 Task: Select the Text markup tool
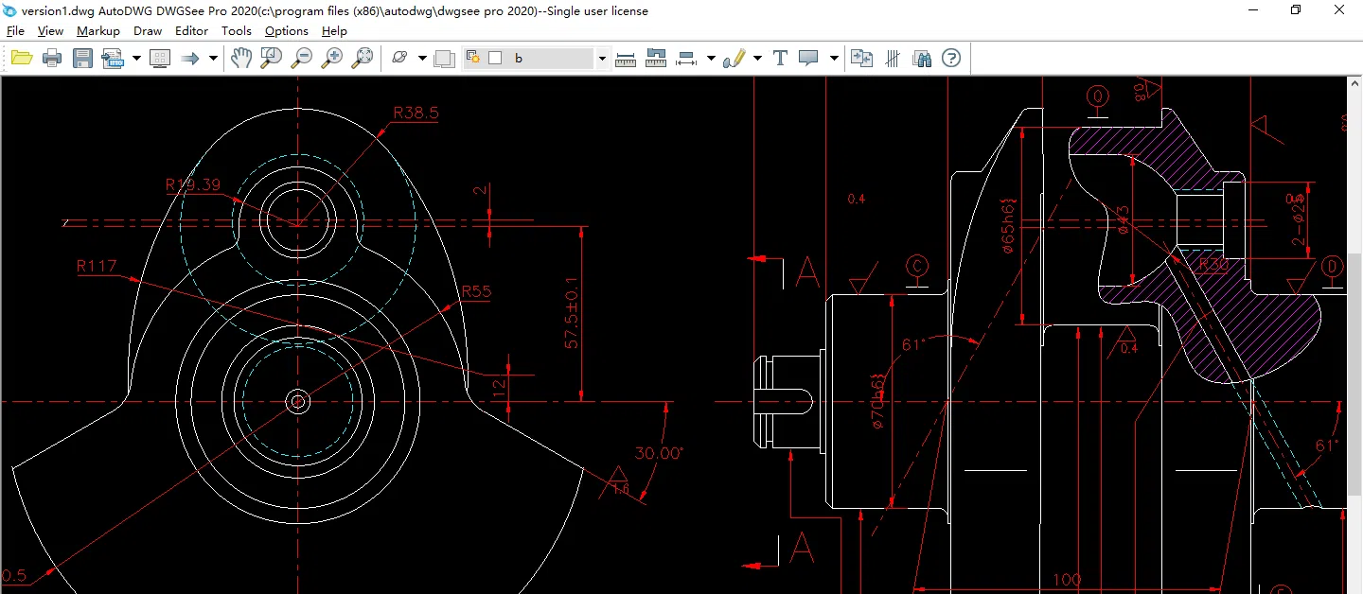pos(779,58)
